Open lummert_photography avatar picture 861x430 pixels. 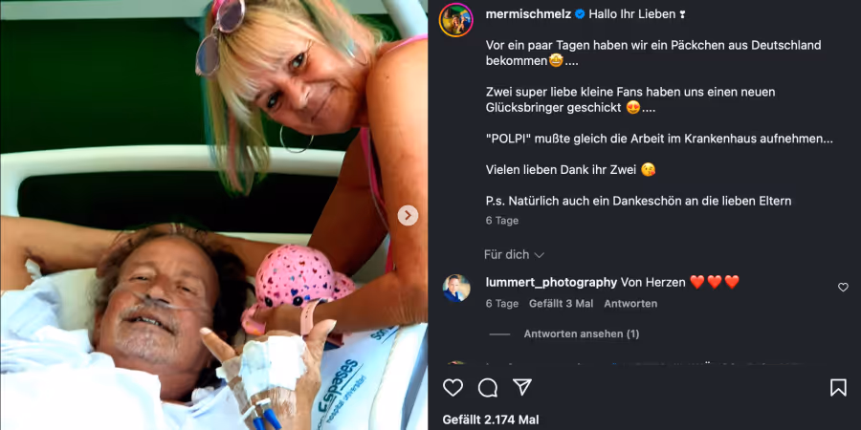(x=456, y=289)
